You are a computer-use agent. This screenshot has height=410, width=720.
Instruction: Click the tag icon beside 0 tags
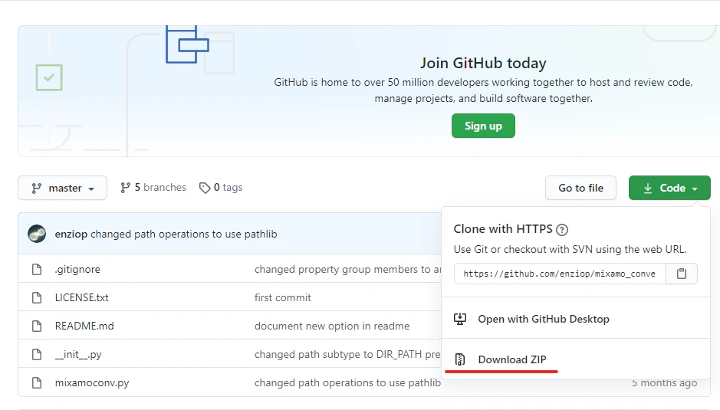point(205,188)
